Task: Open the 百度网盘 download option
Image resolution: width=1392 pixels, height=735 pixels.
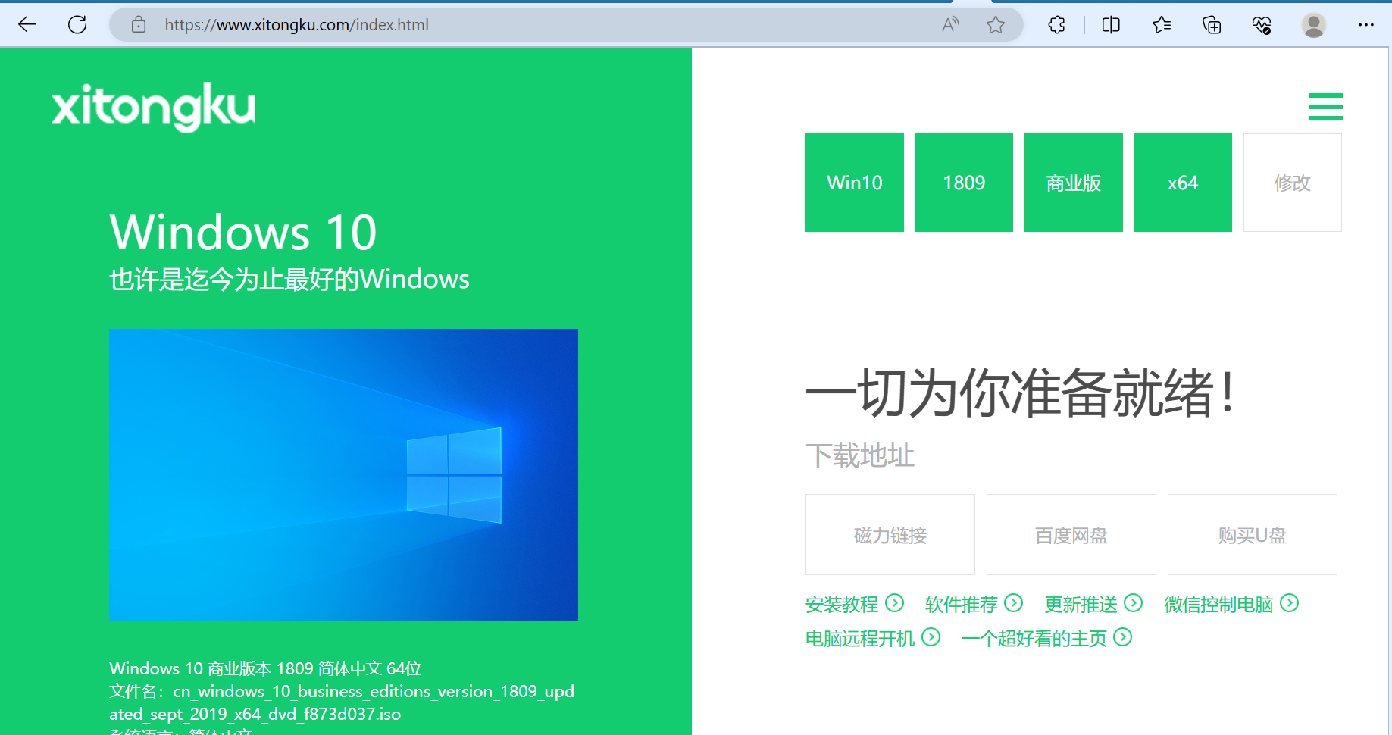Action: pos(1070,534)
